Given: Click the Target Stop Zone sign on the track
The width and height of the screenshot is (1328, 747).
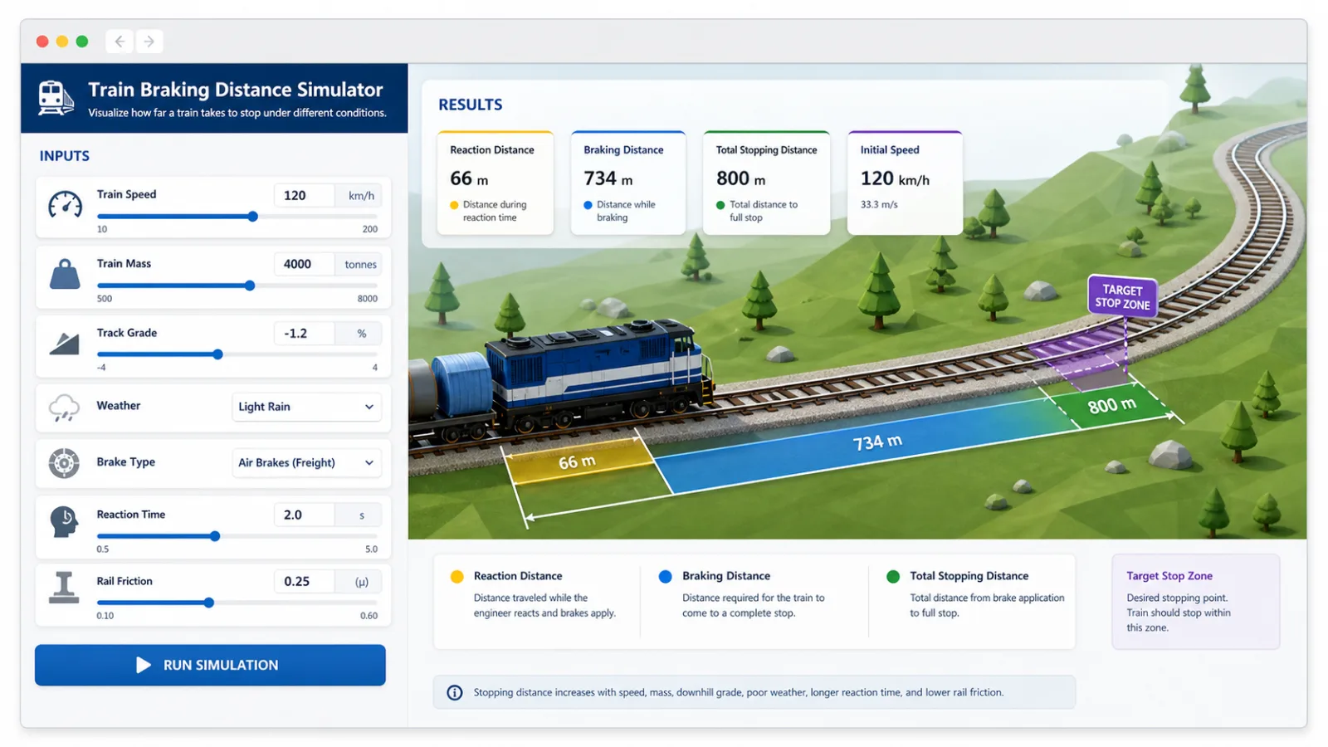Looking at the screenshot, I should (1122, 296).
